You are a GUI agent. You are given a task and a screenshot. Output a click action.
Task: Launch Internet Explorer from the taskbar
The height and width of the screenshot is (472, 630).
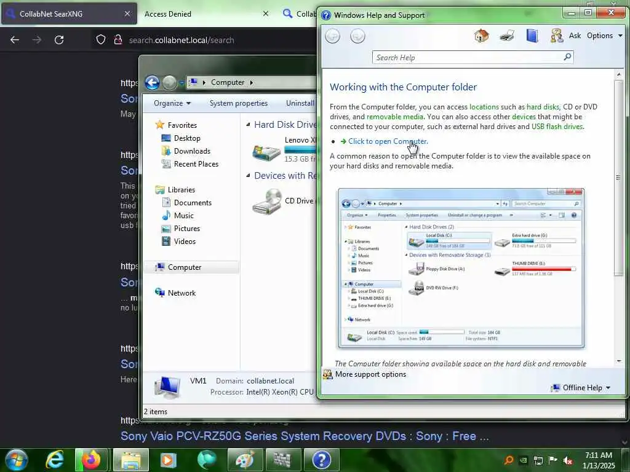[x=55, y=460]
